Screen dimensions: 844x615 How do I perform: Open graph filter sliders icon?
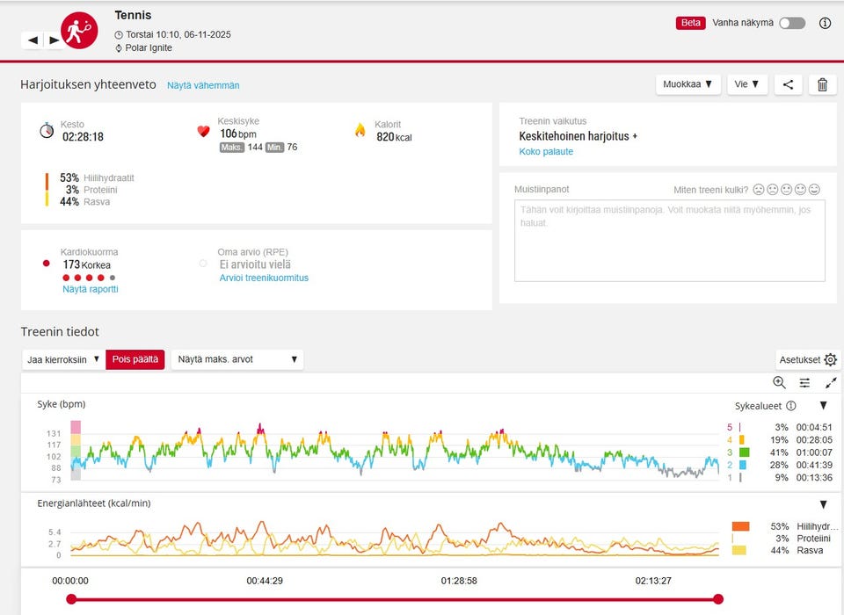[804, 382]
